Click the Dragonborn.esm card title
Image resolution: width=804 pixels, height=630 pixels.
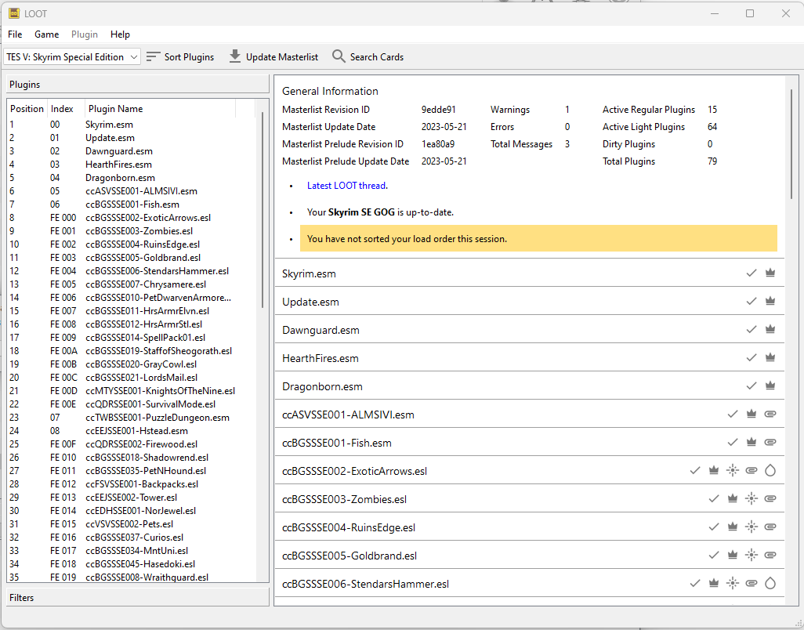(322, 386)
